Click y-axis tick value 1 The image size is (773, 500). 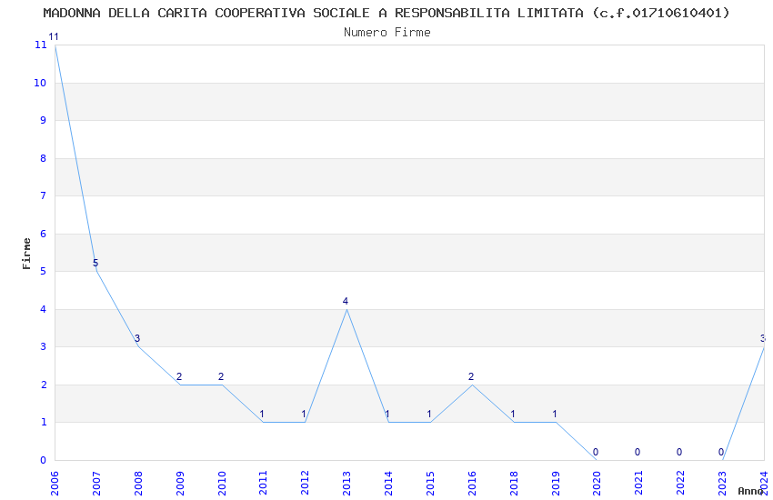point(44,422)
